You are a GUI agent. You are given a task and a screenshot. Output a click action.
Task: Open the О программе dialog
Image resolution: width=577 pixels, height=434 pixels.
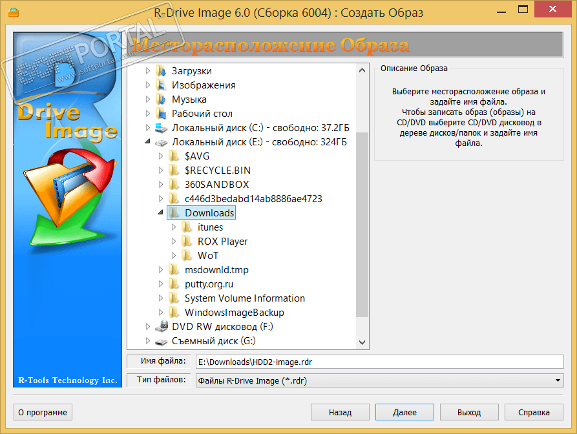[43, 412]
